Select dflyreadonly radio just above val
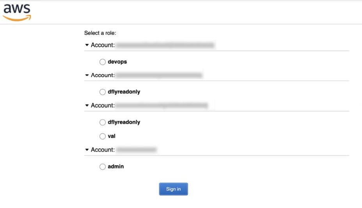Screen dimensions: 362x208 tap(103, 122)
